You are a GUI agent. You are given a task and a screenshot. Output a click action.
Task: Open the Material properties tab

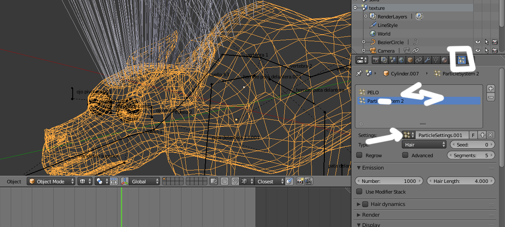pos(444,60)
